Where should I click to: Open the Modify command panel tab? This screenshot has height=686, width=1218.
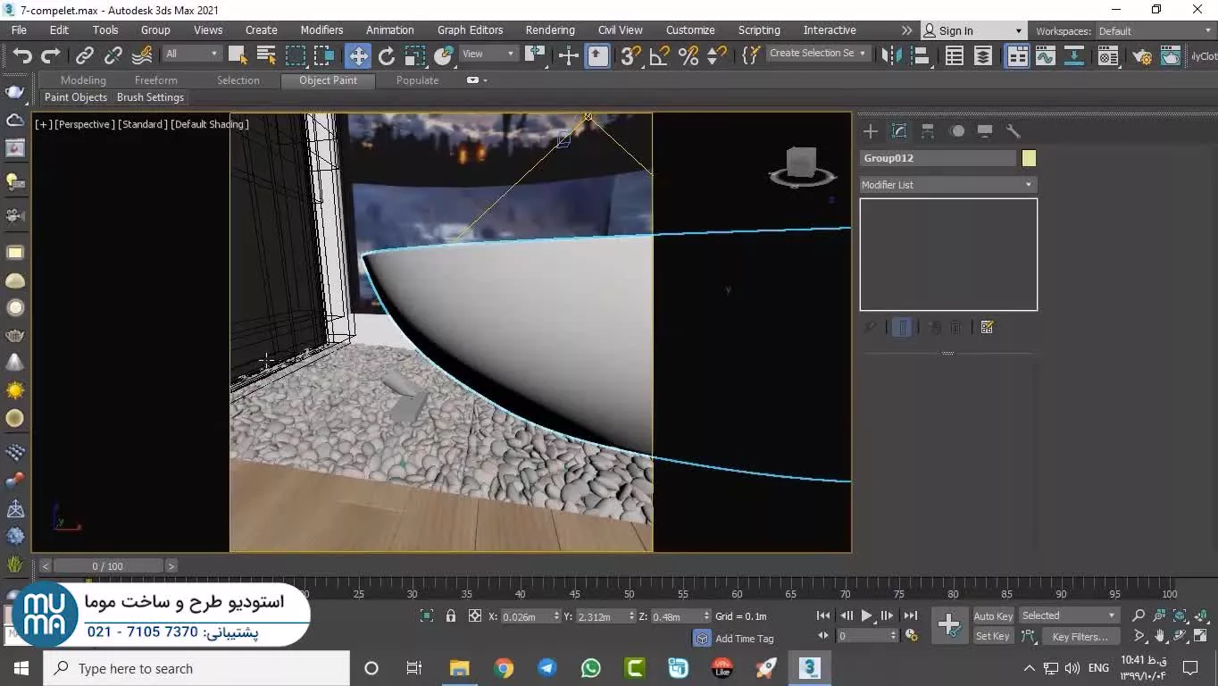point(899,131)
